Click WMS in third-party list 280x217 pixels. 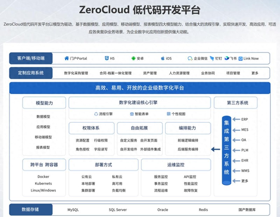point(245,171)
